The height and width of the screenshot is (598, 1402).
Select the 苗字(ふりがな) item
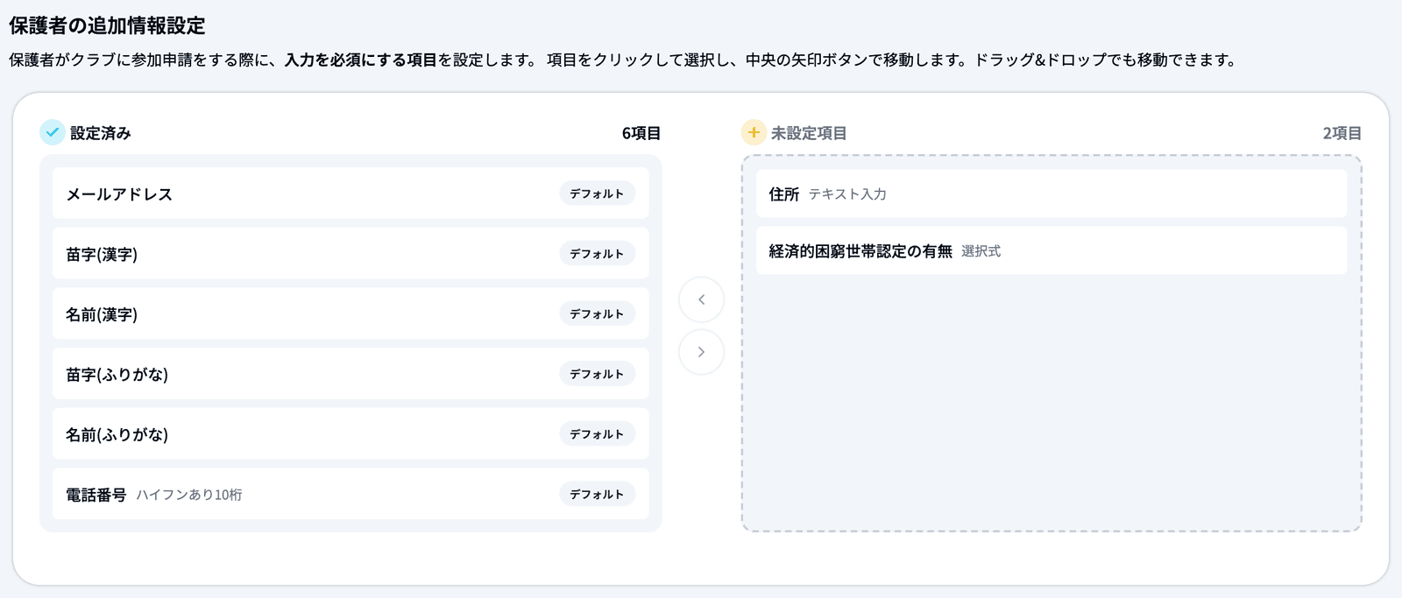(x=350, y=374)
